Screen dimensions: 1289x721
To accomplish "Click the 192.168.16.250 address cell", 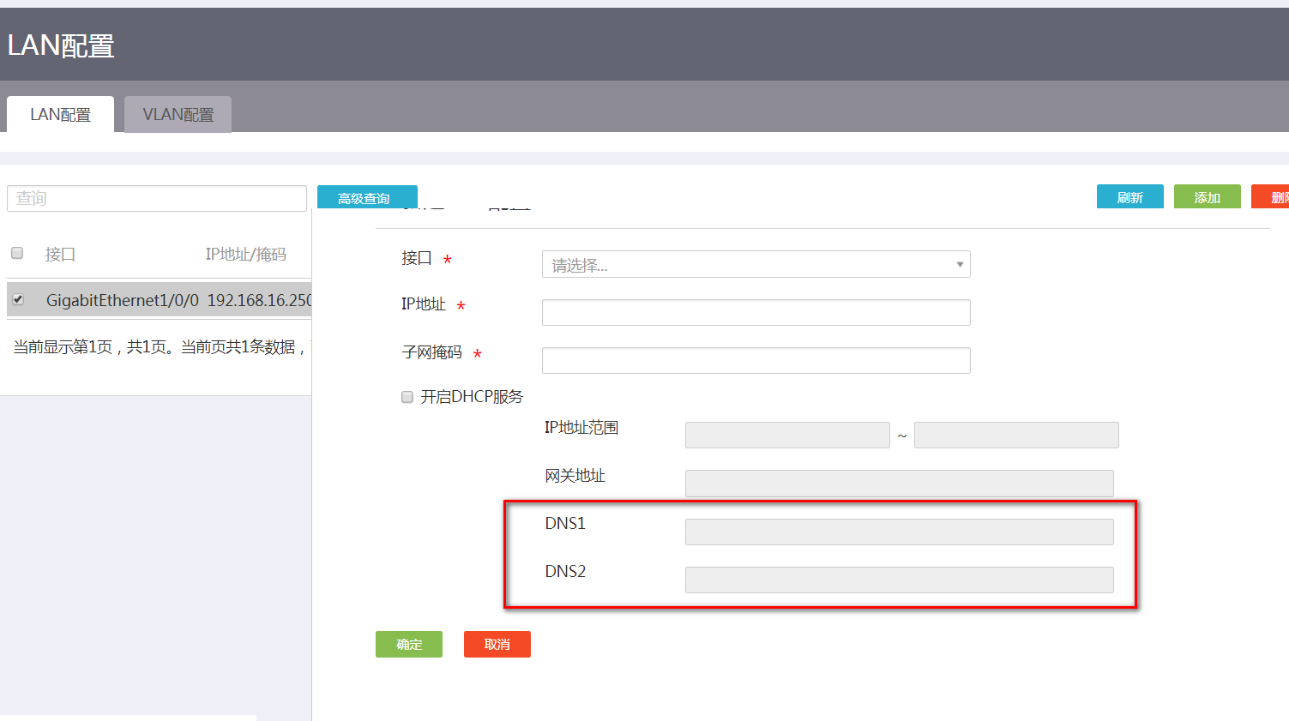I will pos(259,300).
